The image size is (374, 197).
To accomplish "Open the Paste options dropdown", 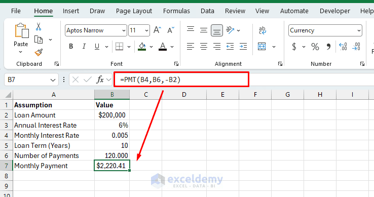I will pyautogui.click(x=20, y=52).
